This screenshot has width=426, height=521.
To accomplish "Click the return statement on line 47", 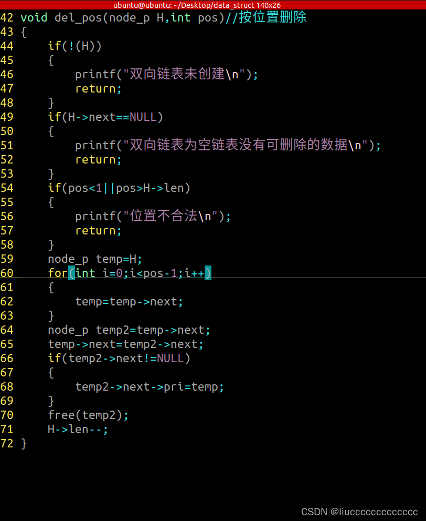I will (99, 89).
